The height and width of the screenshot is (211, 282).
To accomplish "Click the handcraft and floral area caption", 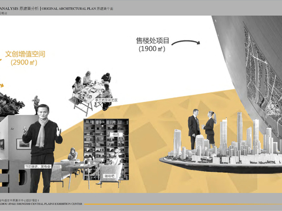I will 106,100.
